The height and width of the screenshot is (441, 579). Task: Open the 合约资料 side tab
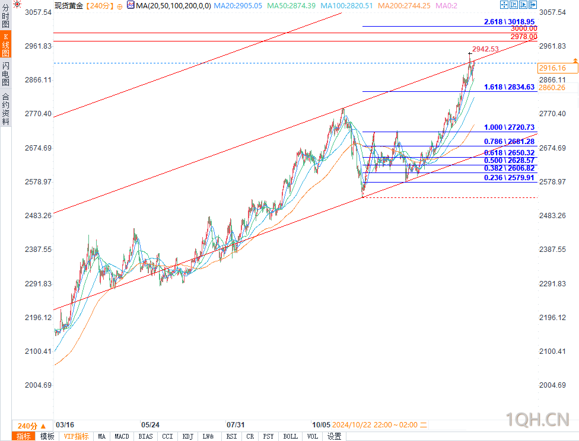tap(5, 109)
